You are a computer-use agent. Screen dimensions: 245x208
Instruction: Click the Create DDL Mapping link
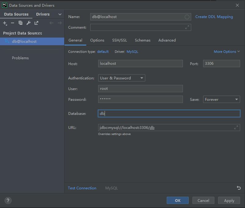(214, 17)
